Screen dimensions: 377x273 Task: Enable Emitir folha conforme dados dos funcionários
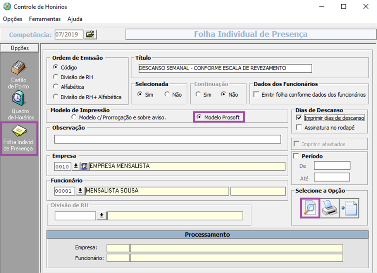point(256,94)
